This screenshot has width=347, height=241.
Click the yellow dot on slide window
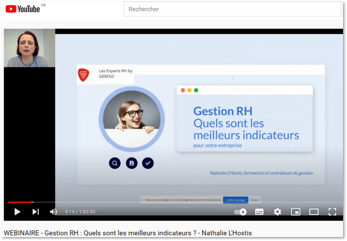pos(189,90)
